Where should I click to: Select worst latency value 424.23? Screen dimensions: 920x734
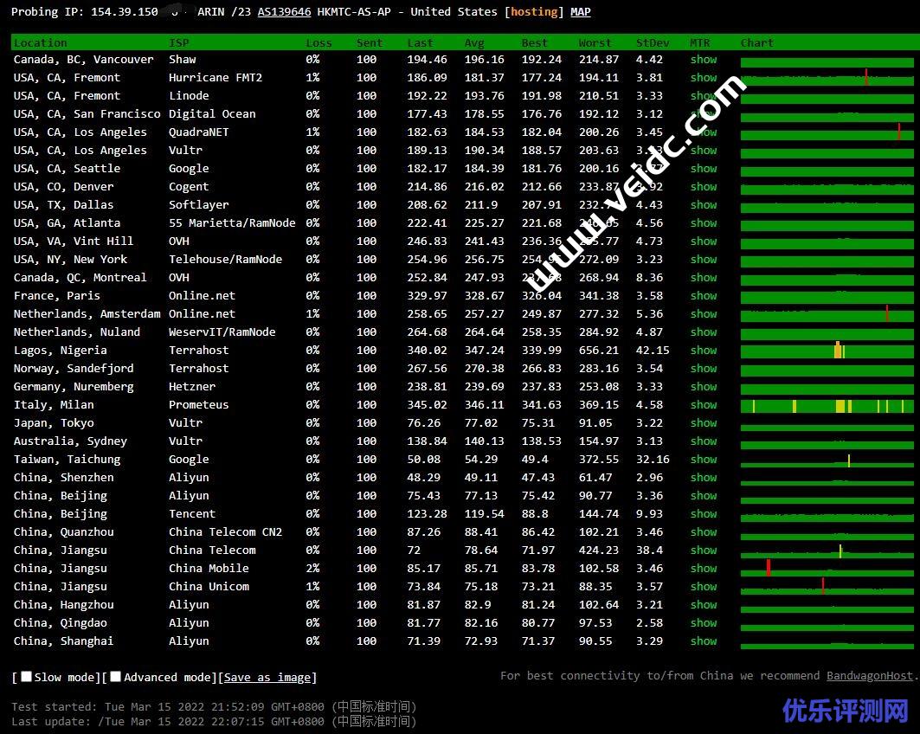point(598,550)
